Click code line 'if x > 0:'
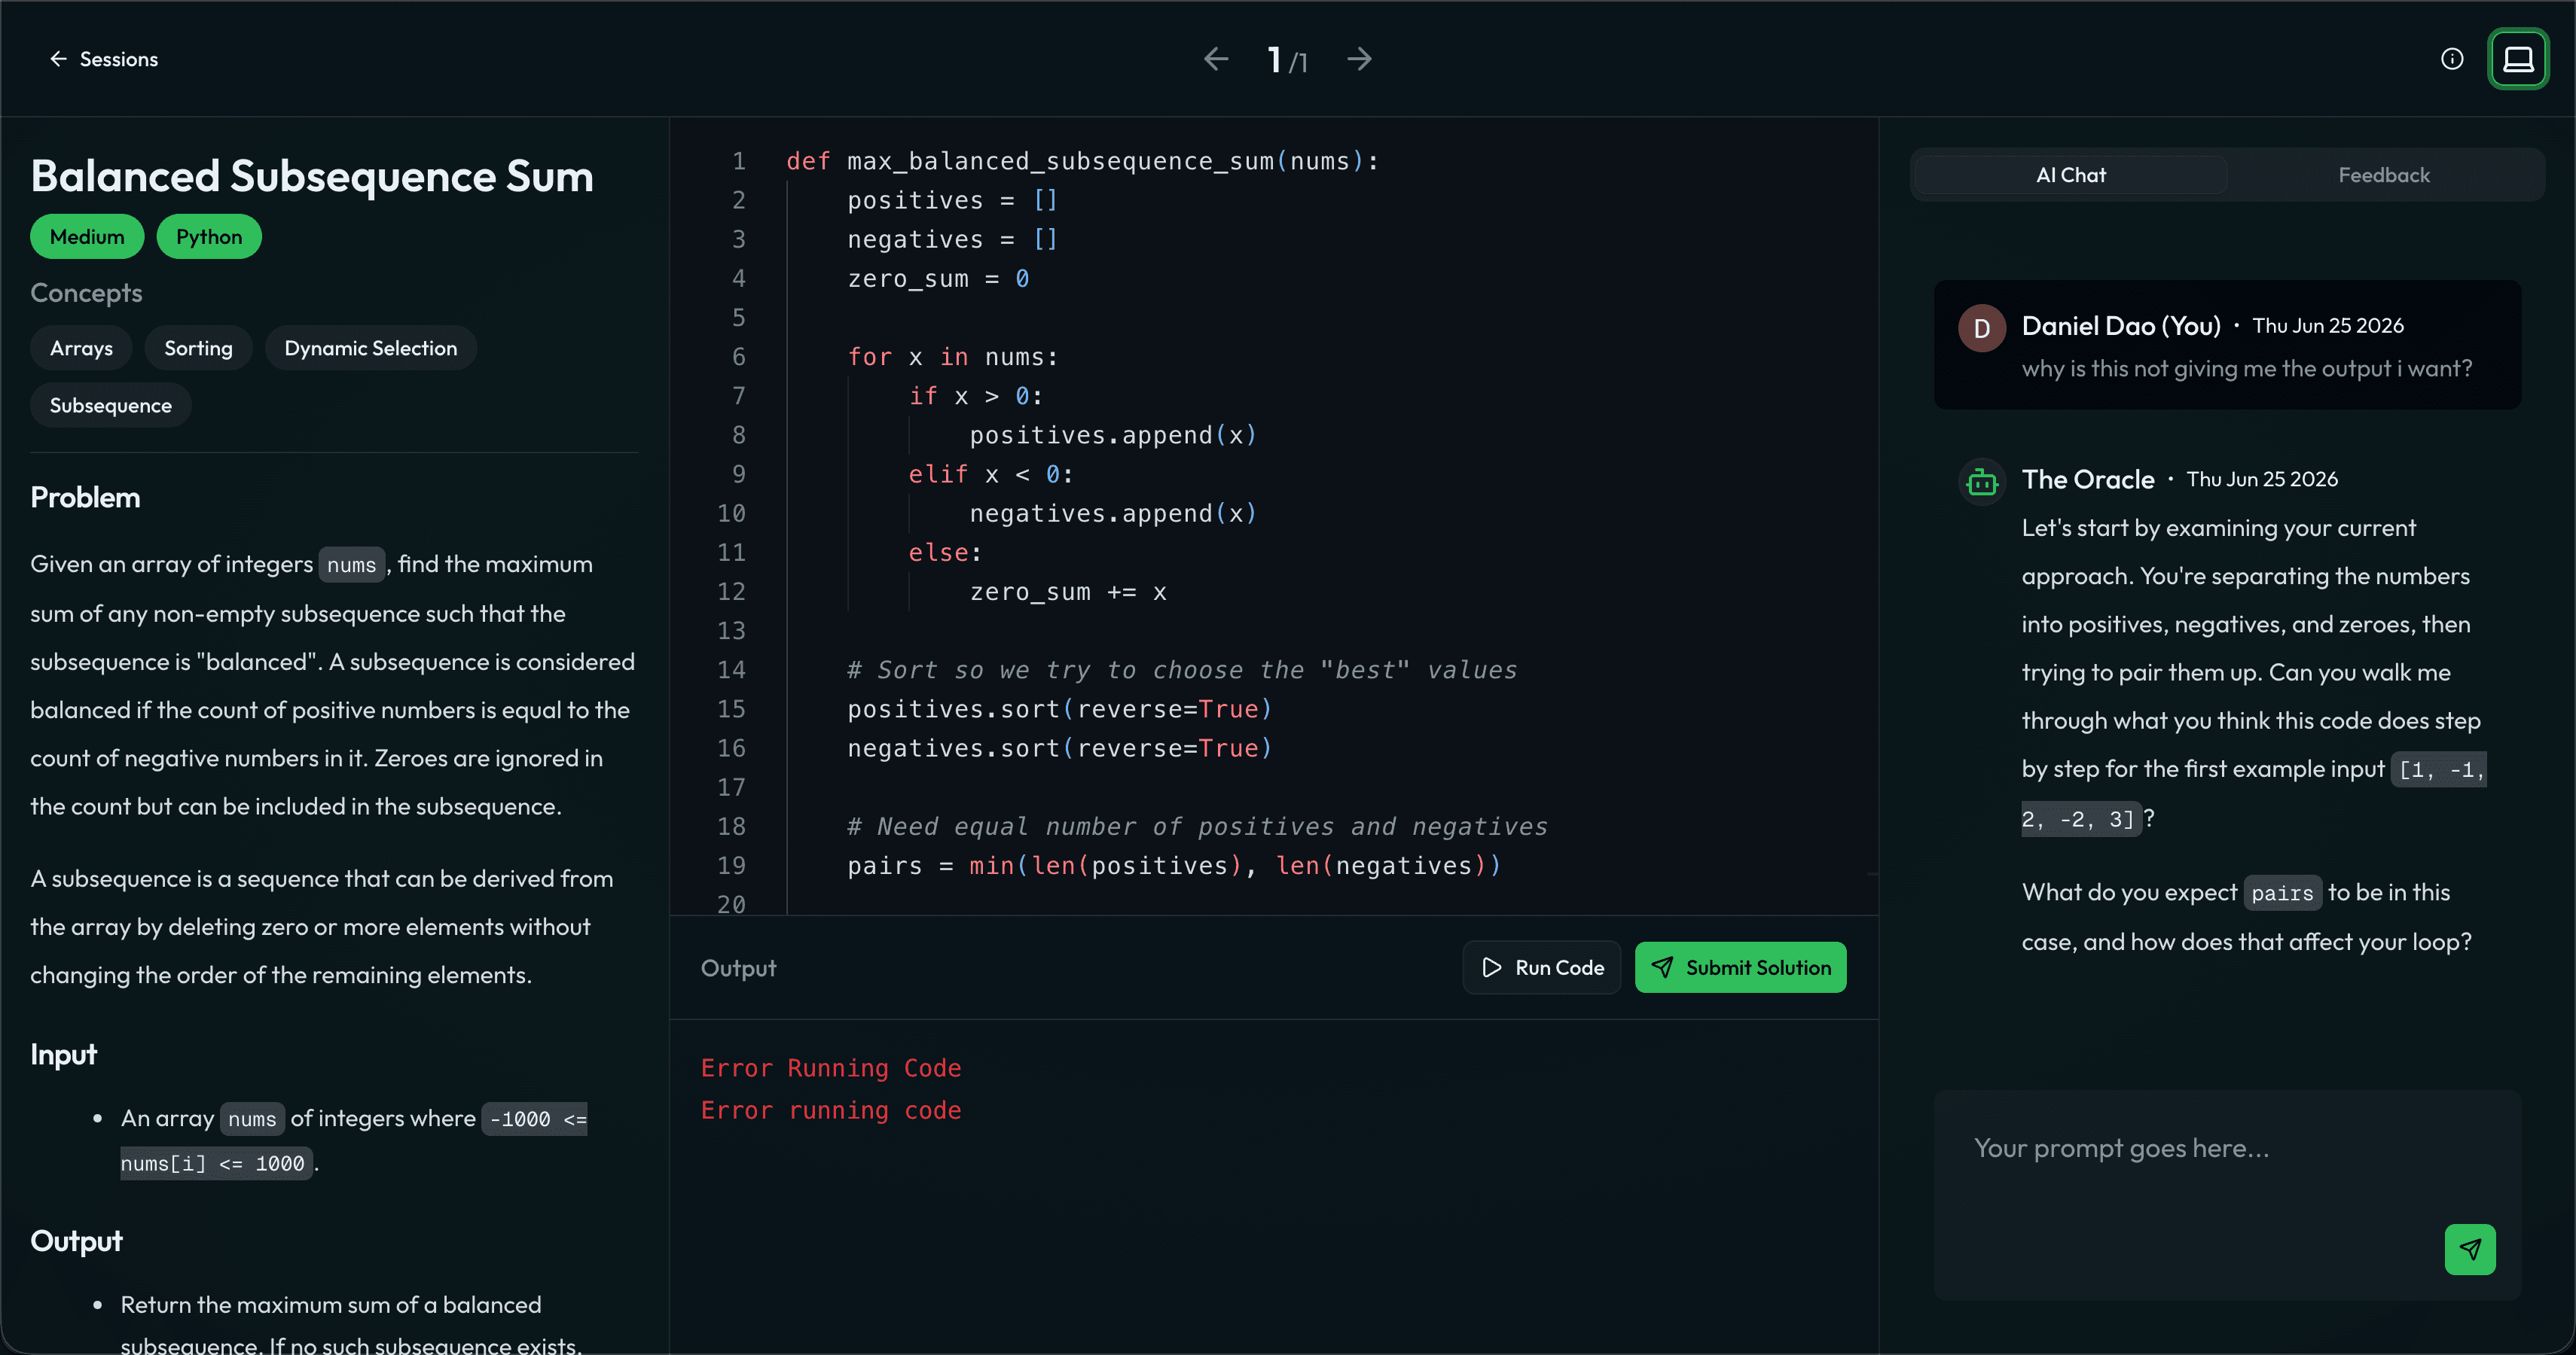 click(975, 396)
